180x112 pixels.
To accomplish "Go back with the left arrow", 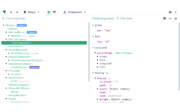I will coord(11,12).
